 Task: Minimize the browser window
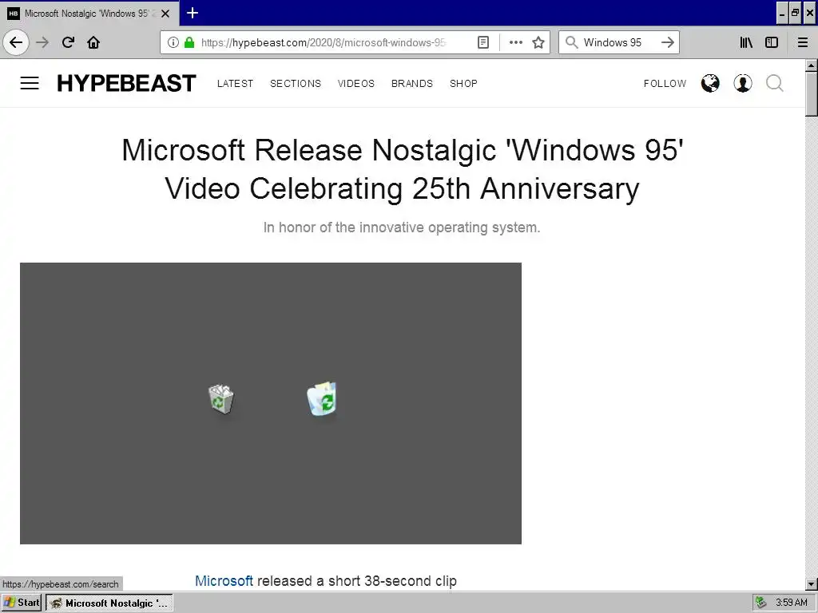point(781,13)
